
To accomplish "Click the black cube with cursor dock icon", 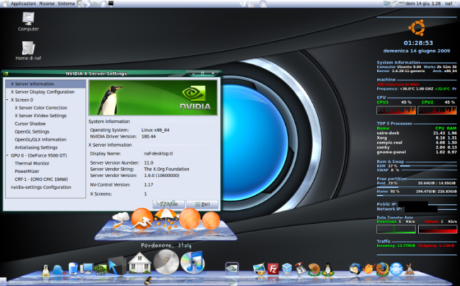I will pyautogui.click(x=117, y=266).
